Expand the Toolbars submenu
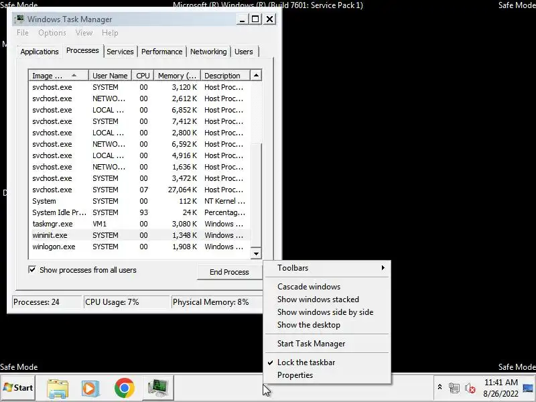 (328, 267)
